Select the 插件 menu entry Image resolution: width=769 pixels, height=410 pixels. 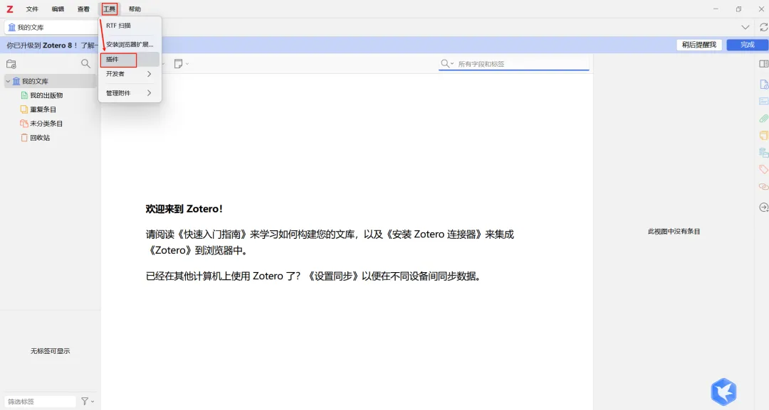[x=130, y=59]
